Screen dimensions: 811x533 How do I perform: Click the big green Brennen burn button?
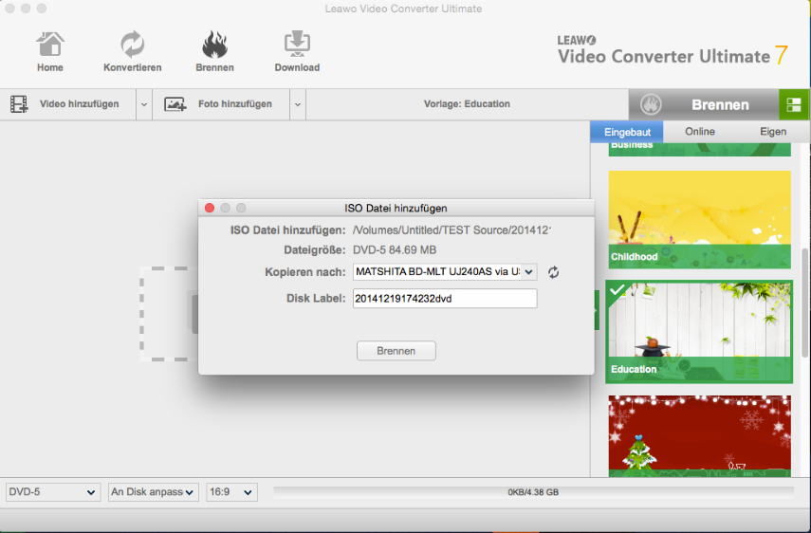pos(704,104)
